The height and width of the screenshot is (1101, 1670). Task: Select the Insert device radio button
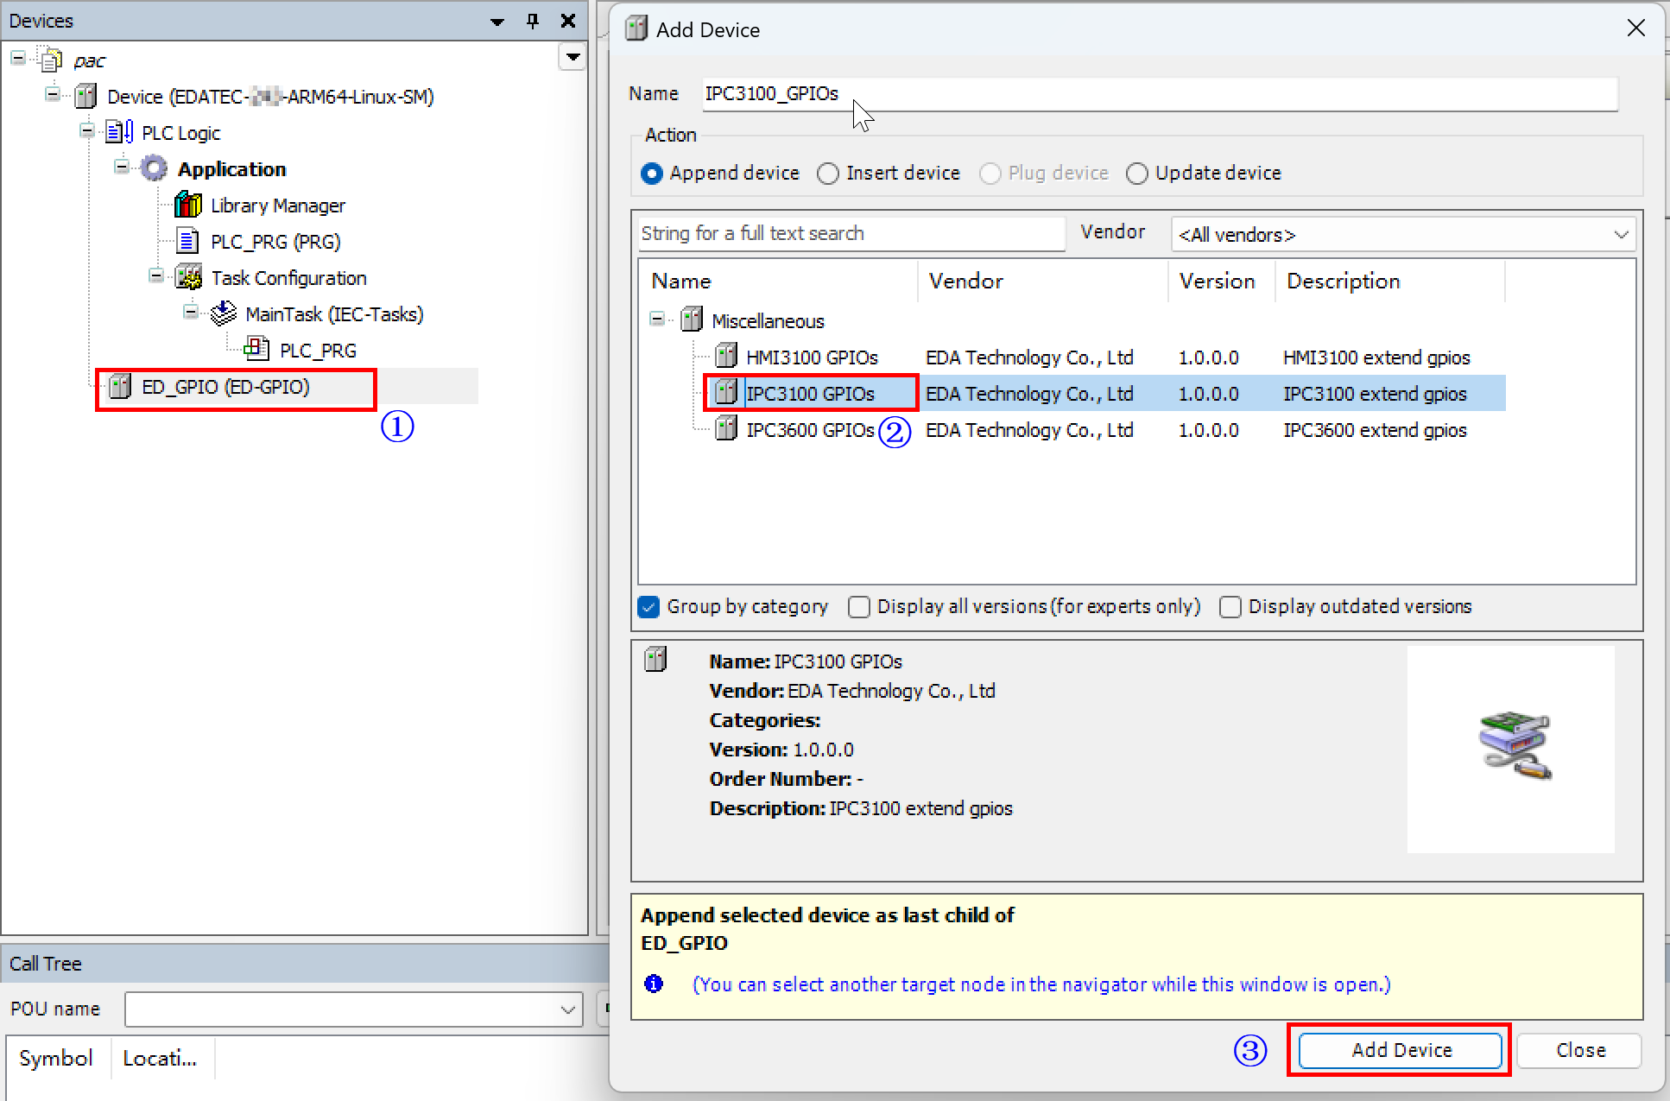pyautogui.click(x=827, y=174)
